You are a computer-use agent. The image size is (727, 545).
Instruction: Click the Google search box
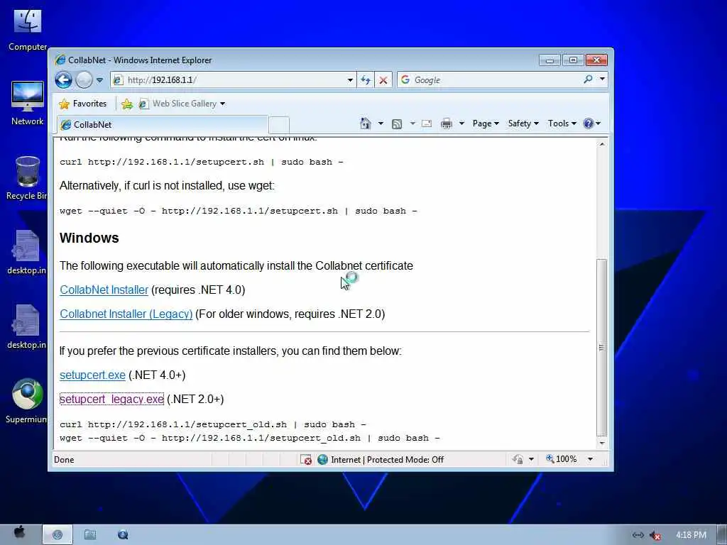488,79
